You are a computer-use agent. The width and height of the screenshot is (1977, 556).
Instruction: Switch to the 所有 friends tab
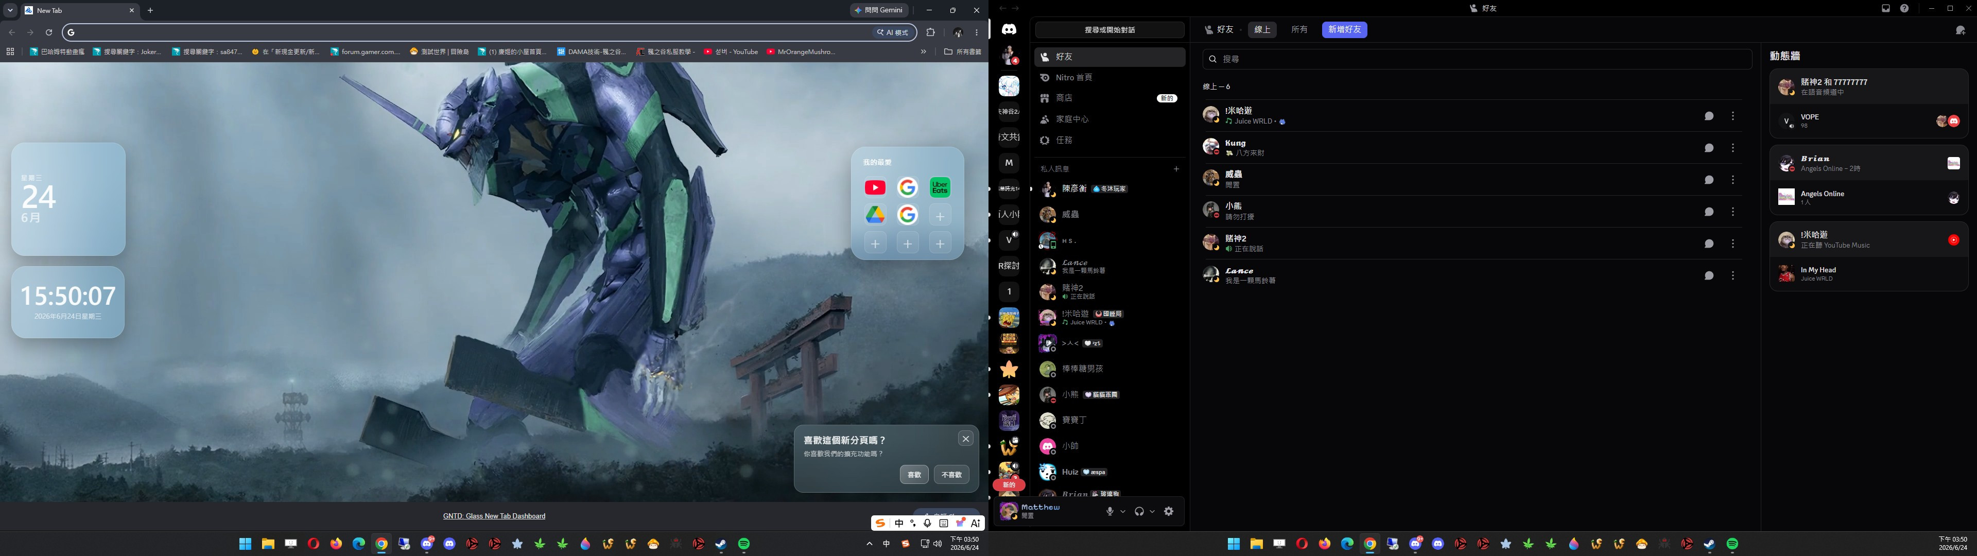coord(1299,30)
